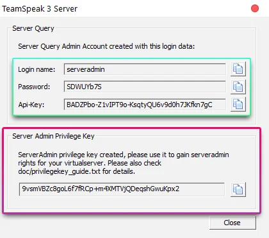Copy the Password to clipboard
This screenshot has height=238, width=269.
click(x=238, y=87)
